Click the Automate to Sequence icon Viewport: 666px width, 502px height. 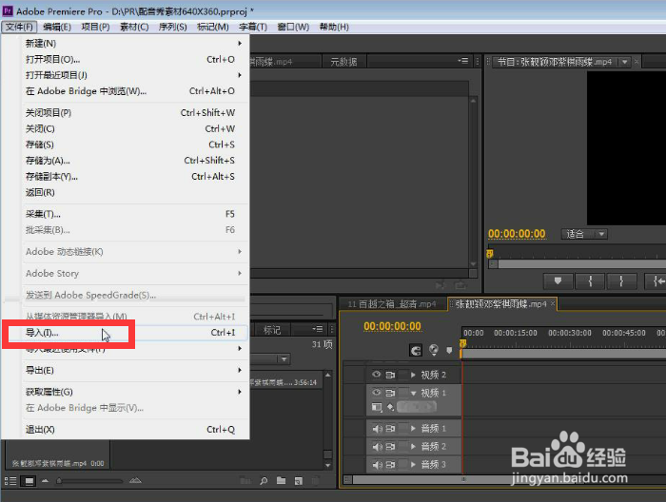[245, 481]
